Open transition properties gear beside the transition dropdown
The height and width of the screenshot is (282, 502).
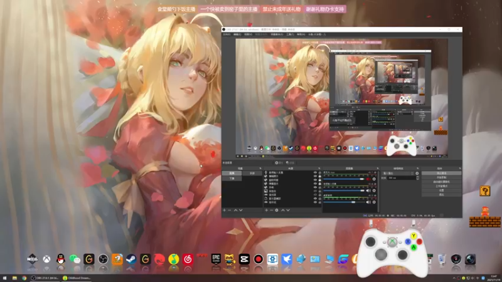pyautogui.click(x=417, y=174)
